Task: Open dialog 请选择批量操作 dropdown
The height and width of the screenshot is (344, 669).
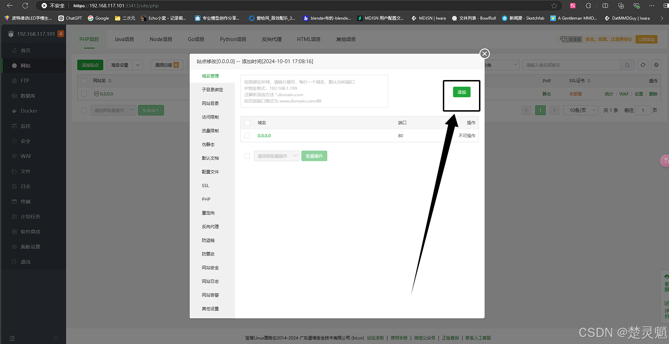Action: (277, 156)
